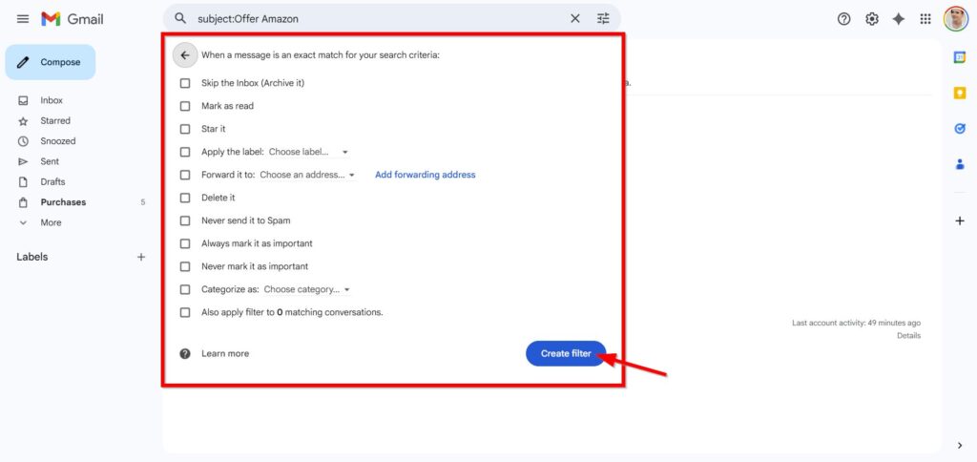Screen dimensions: 977x462
Task: Check the Apply the label box
Action: pyautogui.click(x=185, y=152)
